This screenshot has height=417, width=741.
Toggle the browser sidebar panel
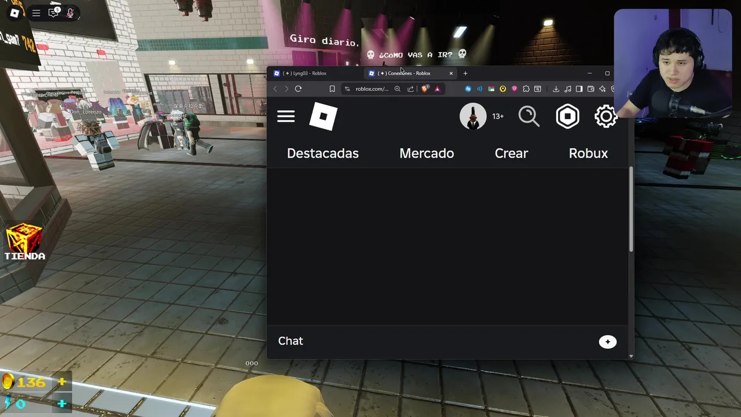click(579, 89)
